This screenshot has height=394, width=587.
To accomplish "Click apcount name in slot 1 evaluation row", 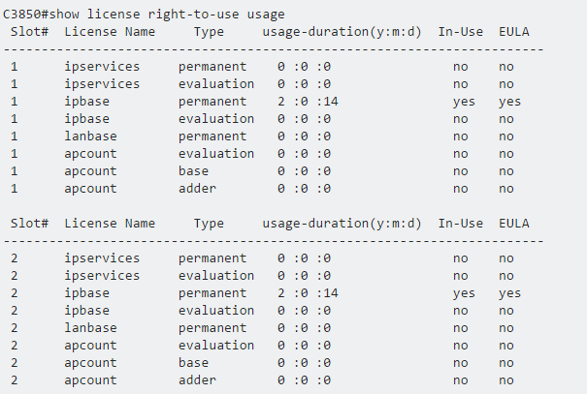I will pos(91,154).
